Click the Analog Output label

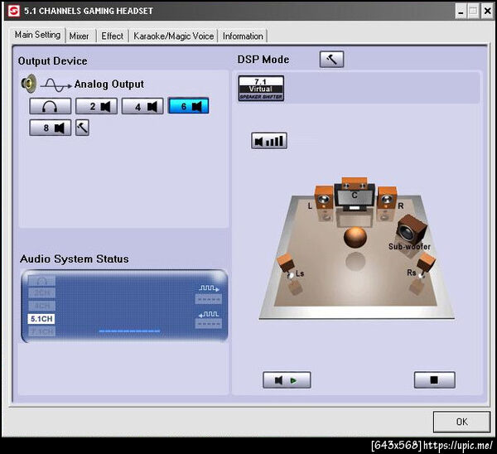pos(109,85)
